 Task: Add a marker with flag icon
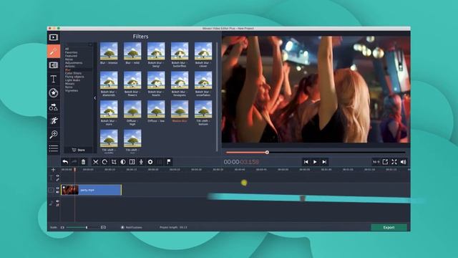click(169, 162)
